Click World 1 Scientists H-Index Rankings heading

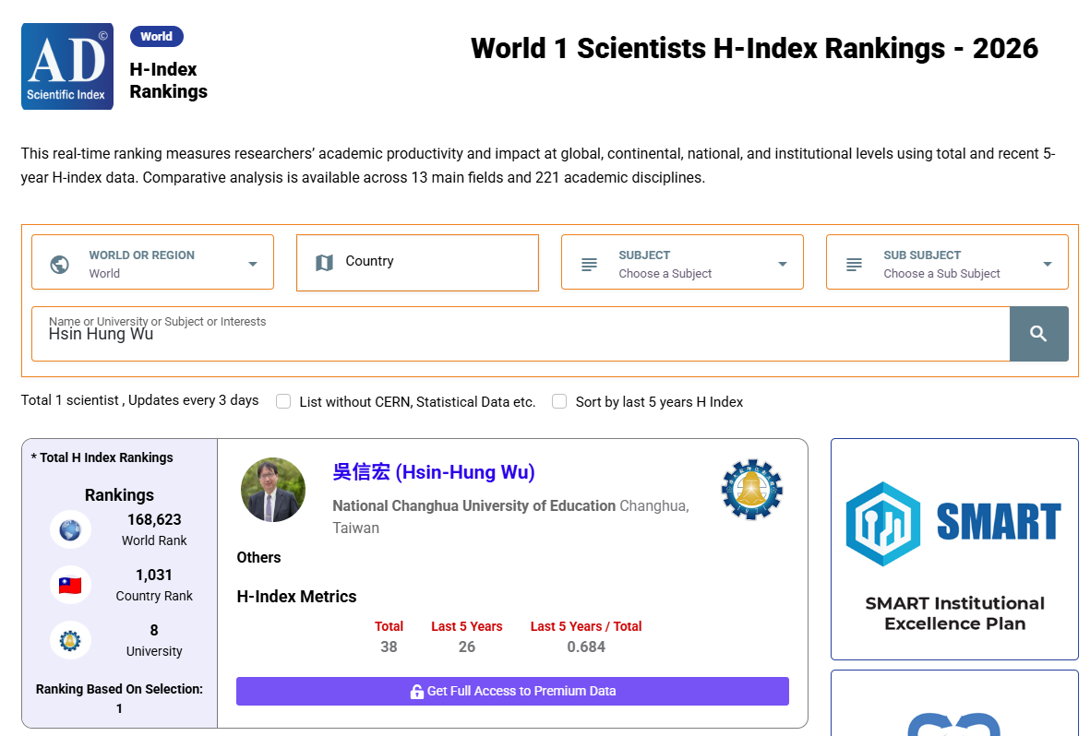click(754, 49)
